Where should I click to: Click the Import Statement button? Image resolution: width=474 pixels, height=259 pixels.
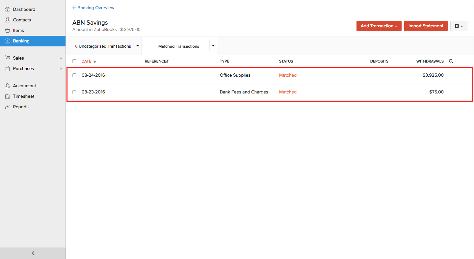click(426, 26)
